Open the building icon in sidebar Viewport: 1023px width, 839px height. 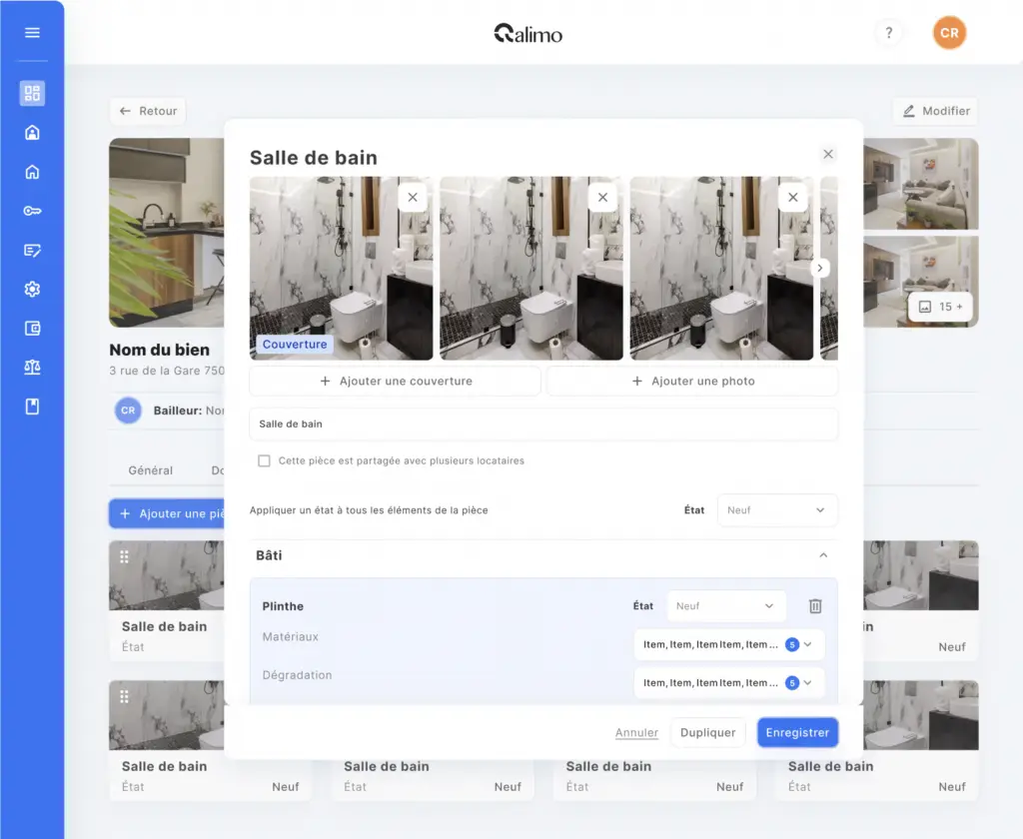pos(32,133)
